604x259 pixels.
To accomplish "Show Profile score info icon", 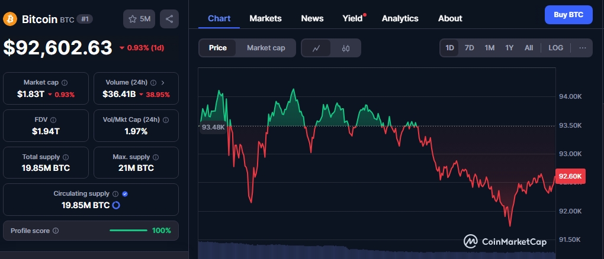I will (x=56, y=231).
